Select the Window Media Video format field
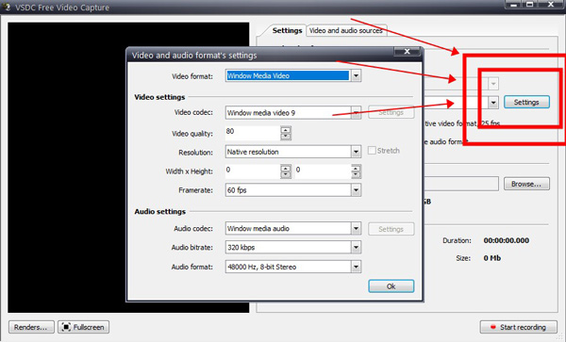 coord(288,75)
